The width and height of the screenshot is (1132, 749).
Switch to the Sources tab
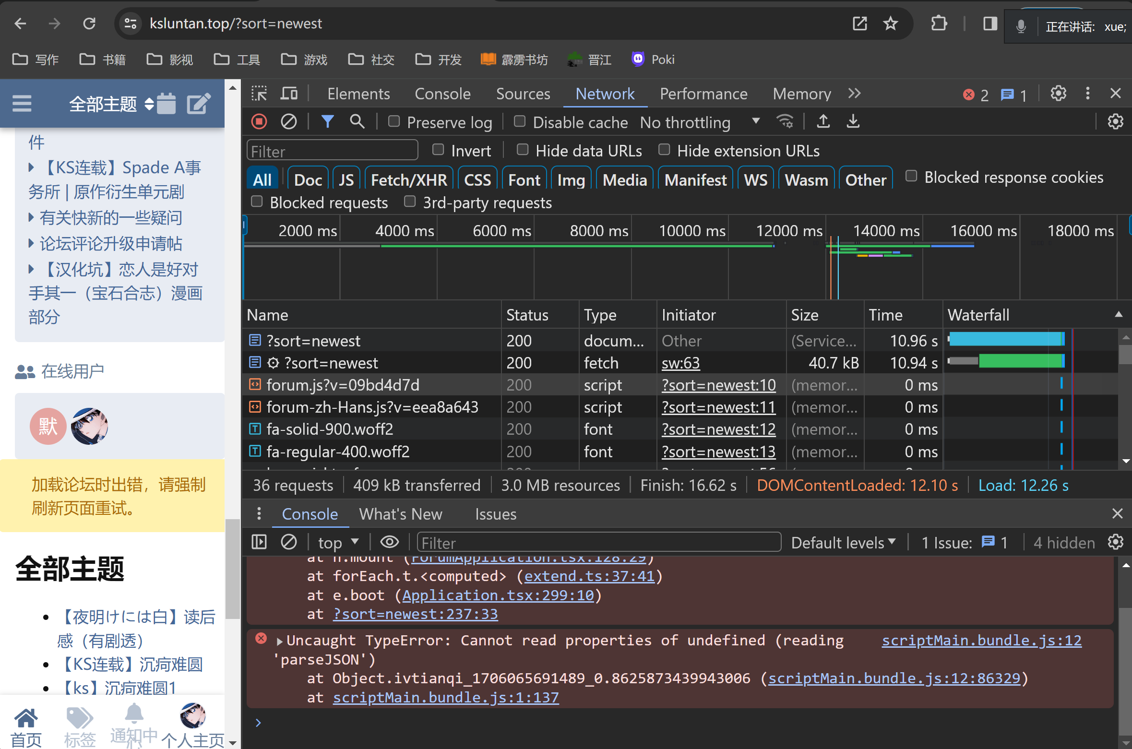coord(523,94)
